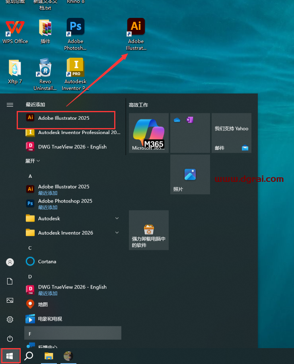Click the 高效工作 tile group heading
294x364 pixels.
(x=138, y=105)
